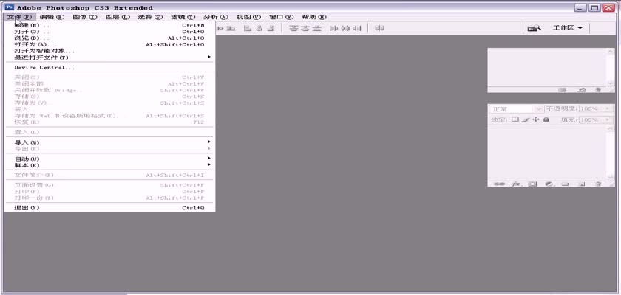Expand the 导入(M) submenu
The height and width of the screenshot is (295, 621).
tap(109, 142)
